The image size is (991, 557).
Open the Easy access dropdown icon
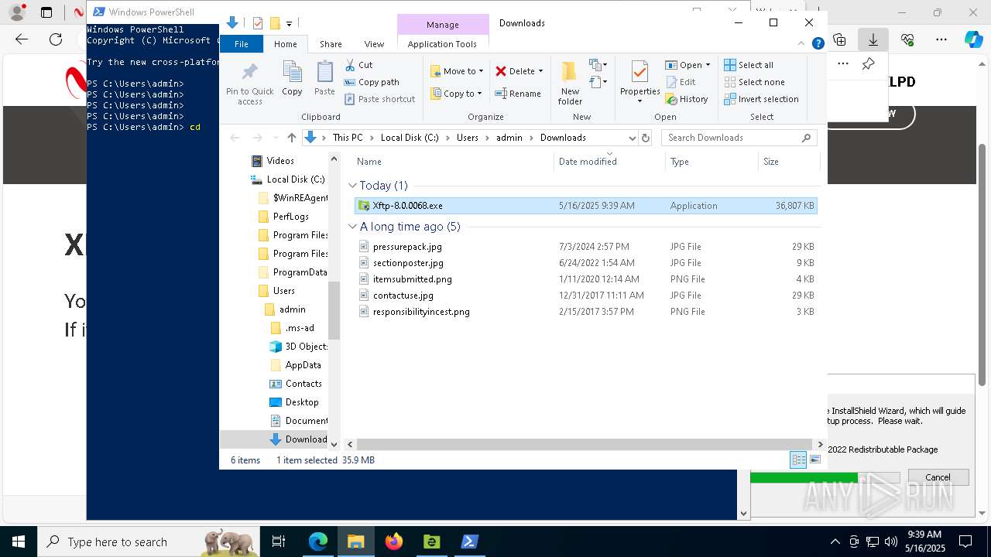click(598, 81)
